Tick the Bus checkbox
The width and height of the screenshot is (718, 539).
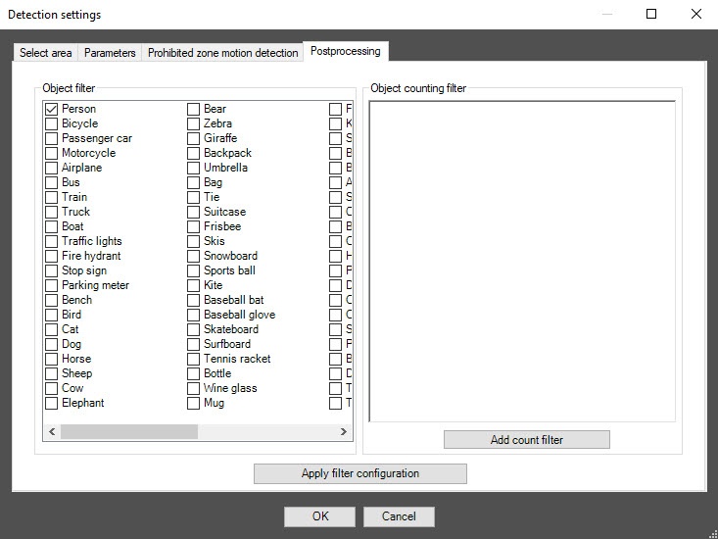tap(51, 182)
